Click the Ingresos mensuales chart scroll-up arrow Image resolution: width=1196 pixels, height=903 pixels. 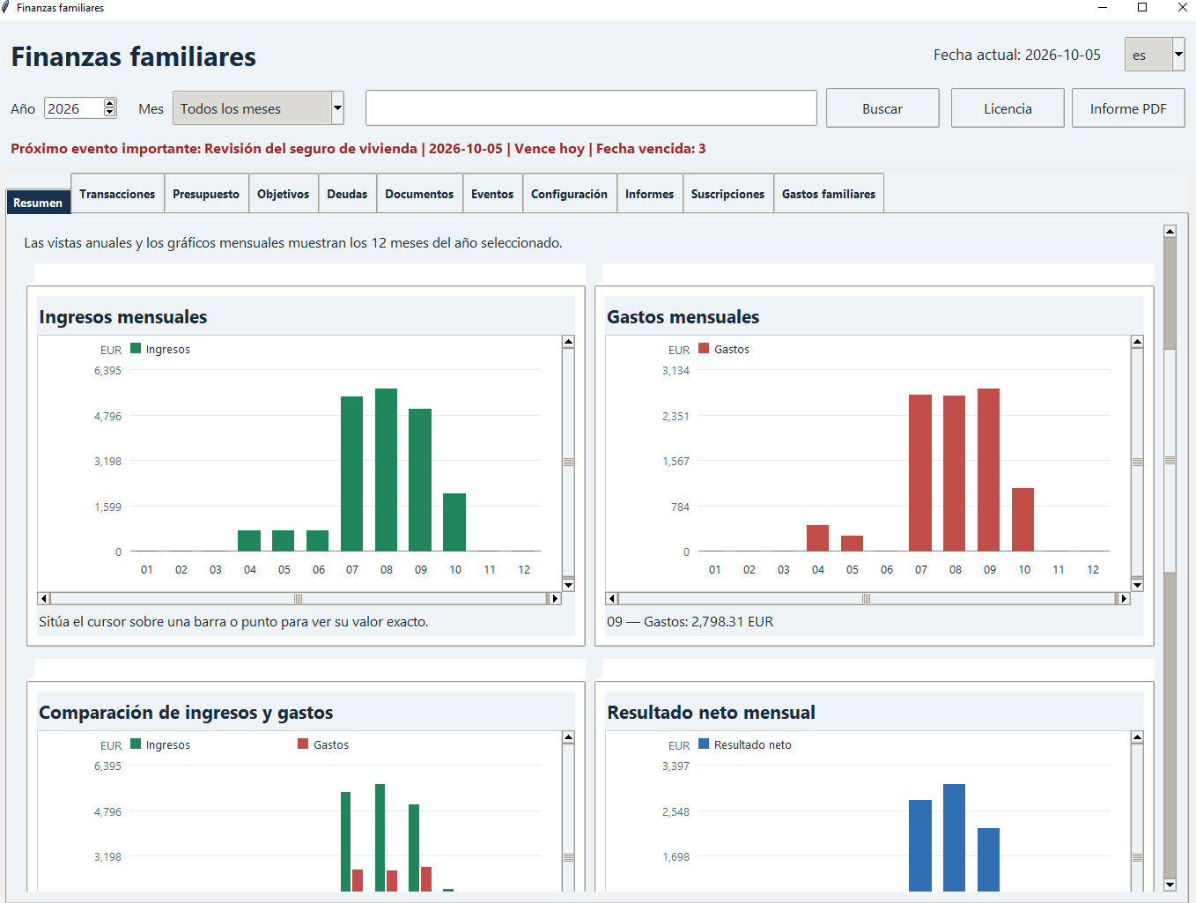pyautogui.click(x=568, y=342)
